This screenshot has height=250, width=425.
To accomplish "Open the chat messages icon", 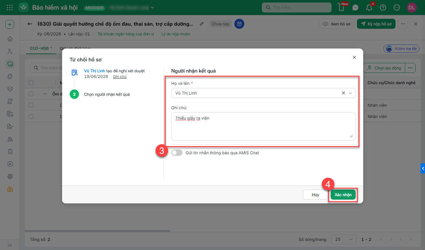I will click(x=355, y=8).
